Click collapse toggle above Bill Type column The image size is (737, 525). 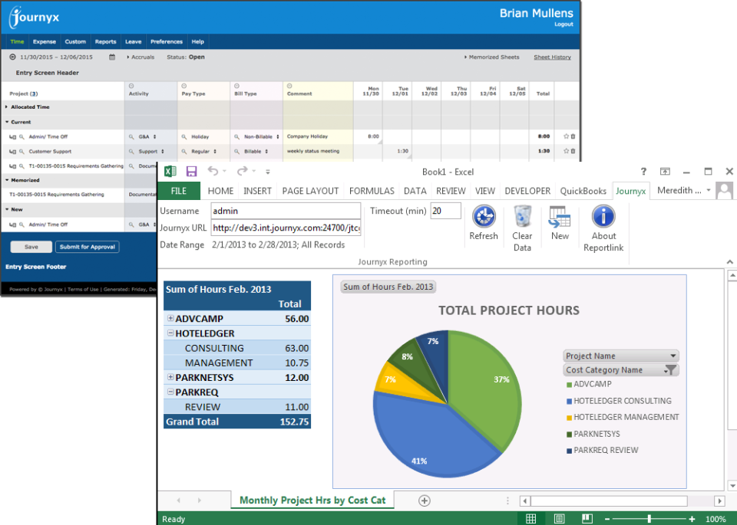click(x=236, y=86)
